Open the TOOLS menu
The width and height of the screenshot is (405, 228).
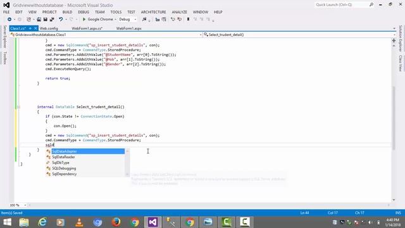click(116, 12)
